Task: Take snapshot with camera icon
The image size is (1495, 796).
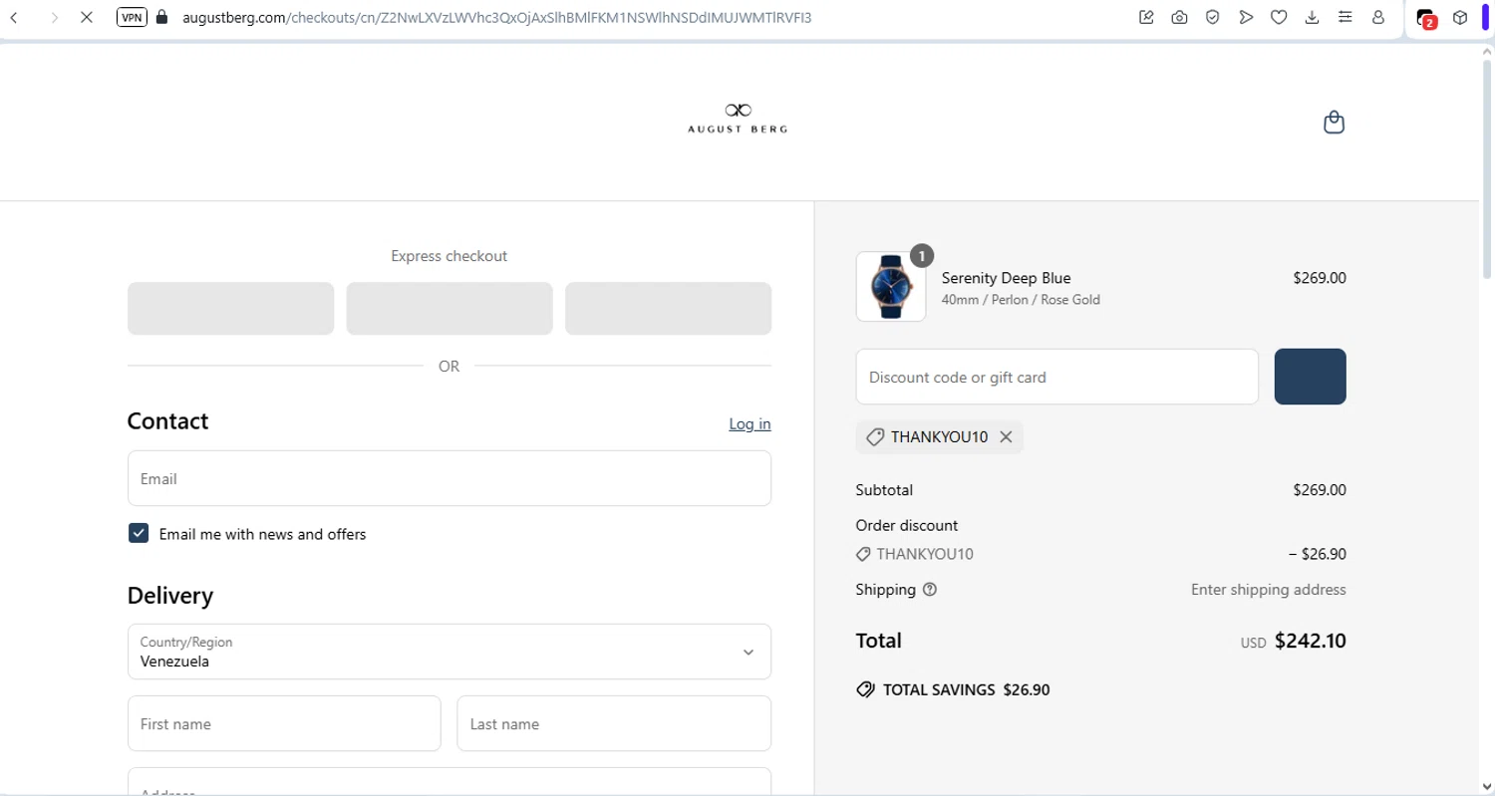Action: click(x=1179, y=17)
